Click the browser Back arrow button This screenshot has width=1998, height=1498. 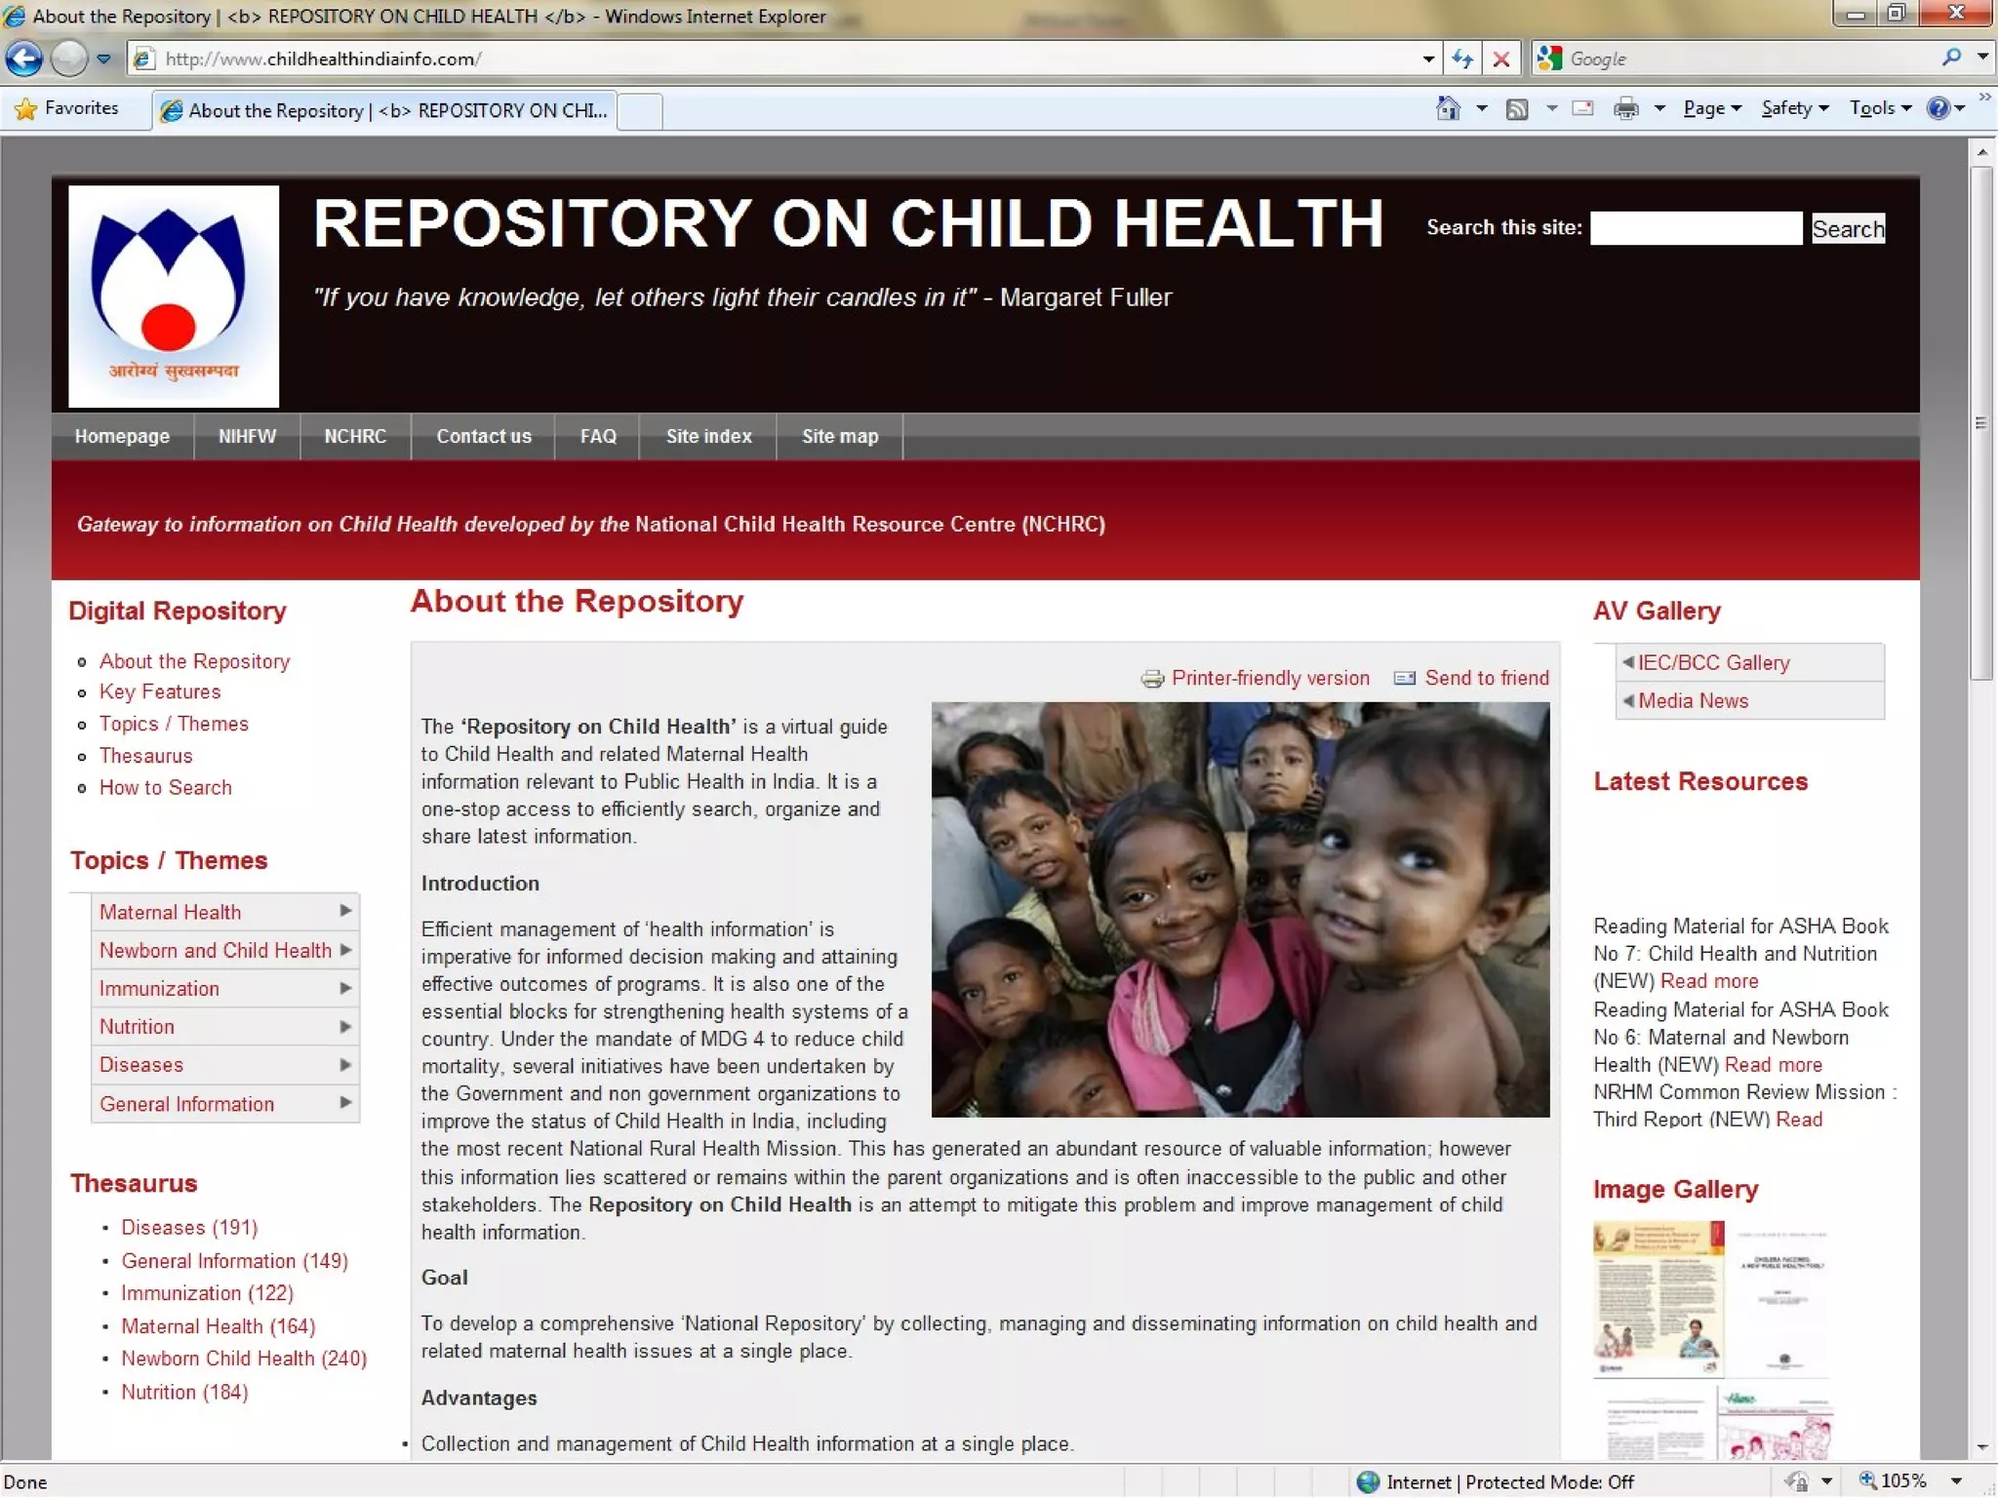(x=24, y=59)
